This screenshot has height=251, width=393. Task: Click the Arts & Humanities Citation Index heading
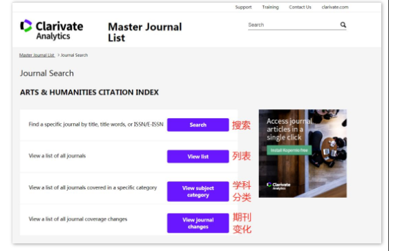click(89, 92)
